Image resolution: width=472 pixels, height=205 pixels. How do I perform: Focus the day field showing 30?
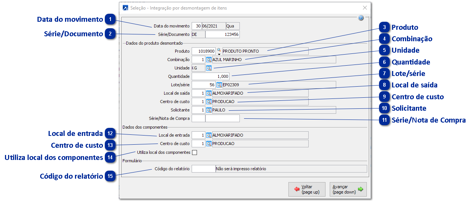tap(197, 26)
